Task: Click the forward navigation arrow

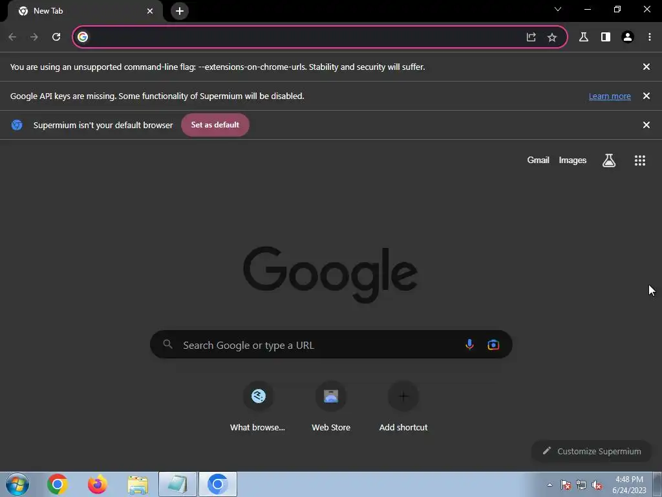Action: (x=34, y=37)
